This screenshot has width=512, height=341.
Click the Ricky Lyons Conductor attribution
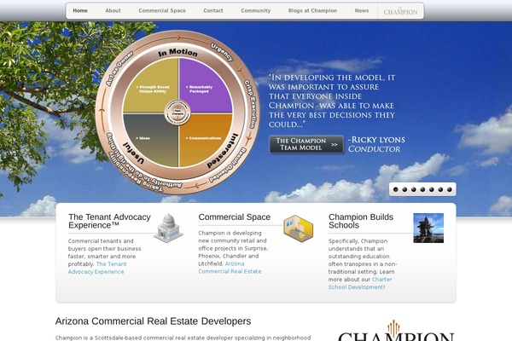tap(376, 144)
